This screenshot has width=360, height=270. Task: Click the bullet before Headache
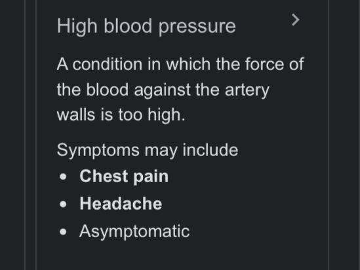click(x=63, y=204)
